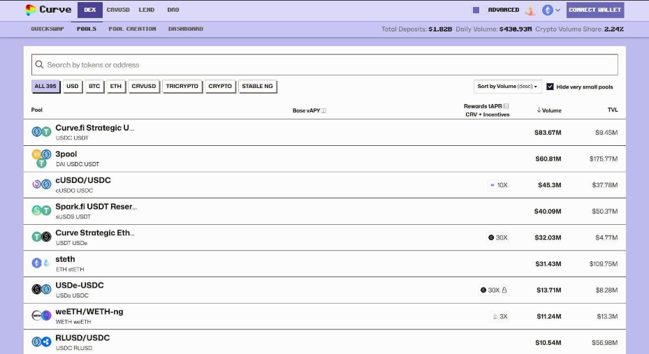The width and height of the screenshot is (649, 354).
Task: Click the Spark.fi USDT Reserve token icons
Action: [x=41, y=210]
